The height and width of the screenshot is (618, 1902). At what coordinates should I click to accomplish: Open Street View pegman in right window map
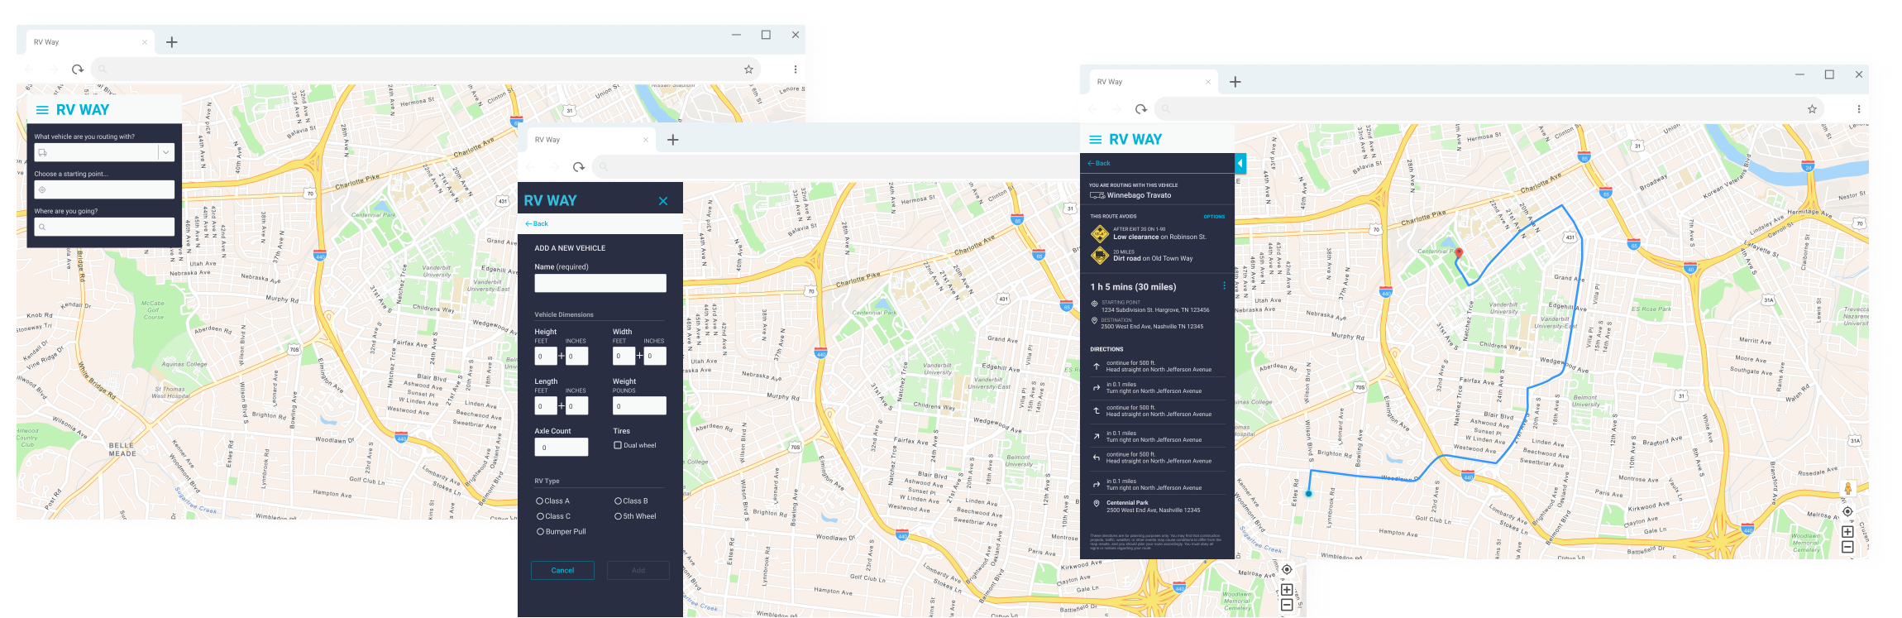pyautogui.click(x=1847, y=489)
